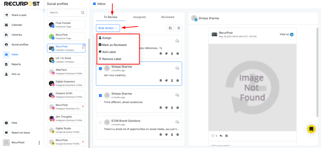The image size is (321, 148).
Task: Assign the 'Veri nice creativity' message to user
Action: [x=172, y=81]
